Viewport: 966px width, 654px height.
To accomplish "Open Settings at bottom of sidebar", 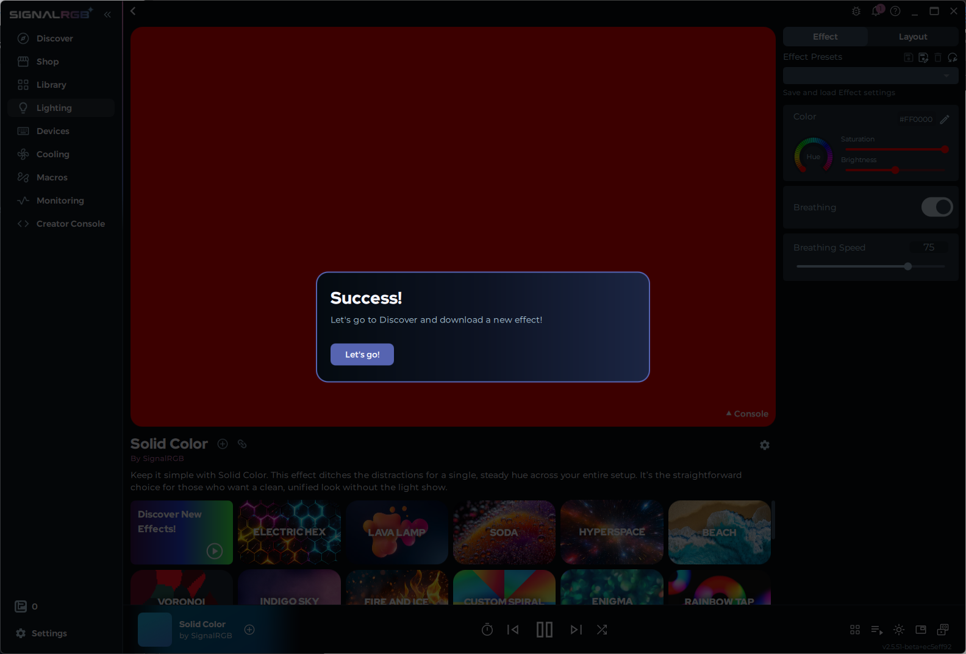I will [x=41, y=633].
